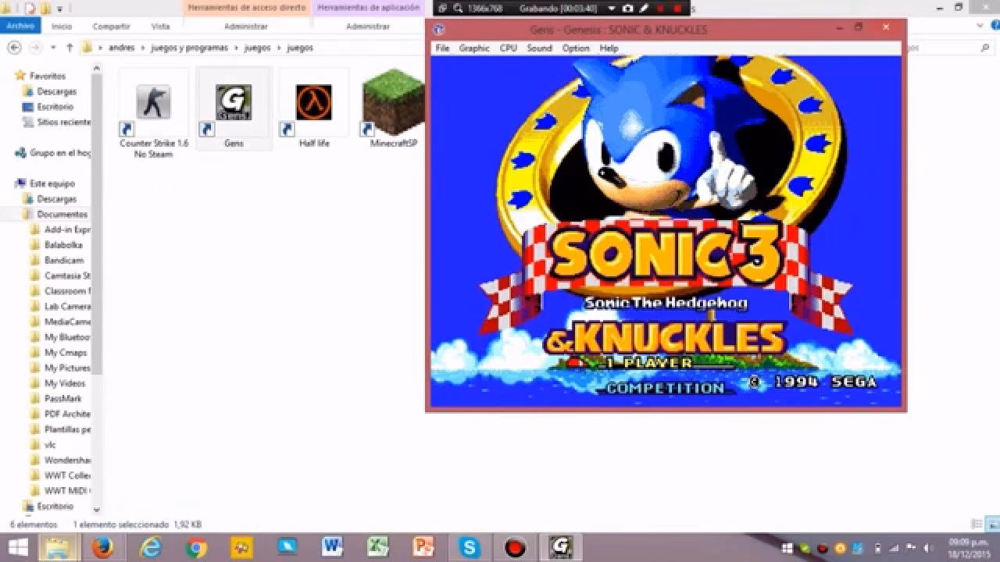Image resolution: width=1000 pixels, height=562 pixels.
Task: Open the Graphic menu in Gens
Action: click(474, 48)
